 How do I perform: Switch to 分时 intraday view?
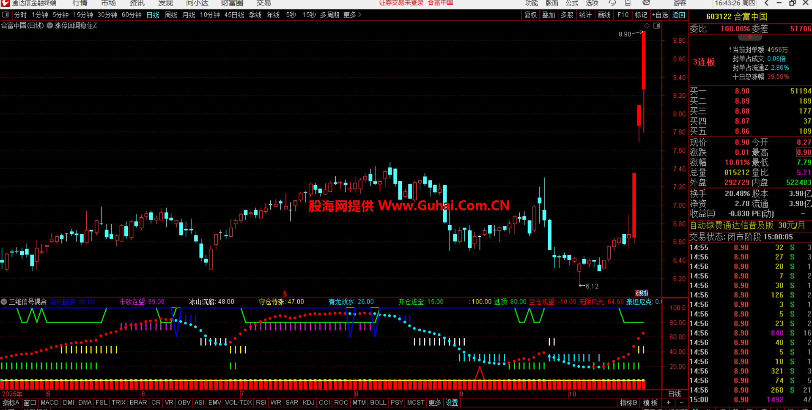(20, 15)
